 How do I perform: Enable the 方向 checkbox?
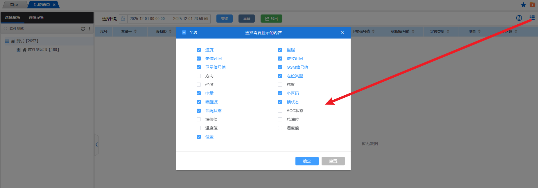click(x=199, y=76)
